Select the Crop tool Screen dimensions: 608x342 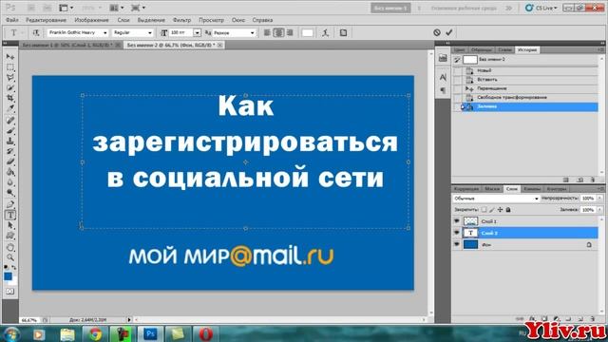pyautogui.click(x=10, y=98)
